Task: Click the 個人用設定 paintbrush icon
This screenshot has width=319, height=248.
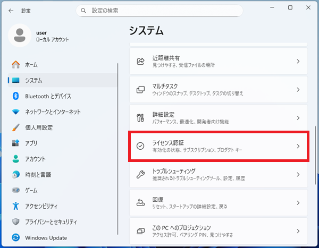Action: click(x=15, y=127)
